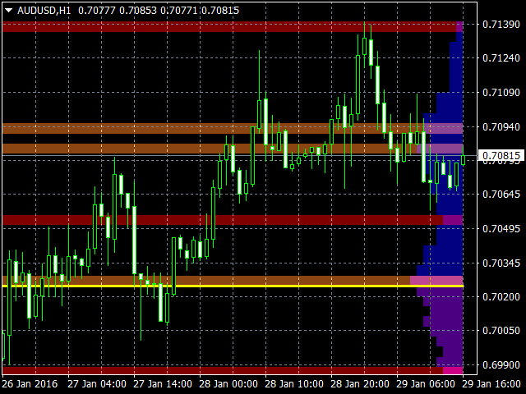Image resolution: width=526 pixels, height=394 pixels.
Task: Click the blue volume profile histogram near 0.71090
Action: pos(450,103)
